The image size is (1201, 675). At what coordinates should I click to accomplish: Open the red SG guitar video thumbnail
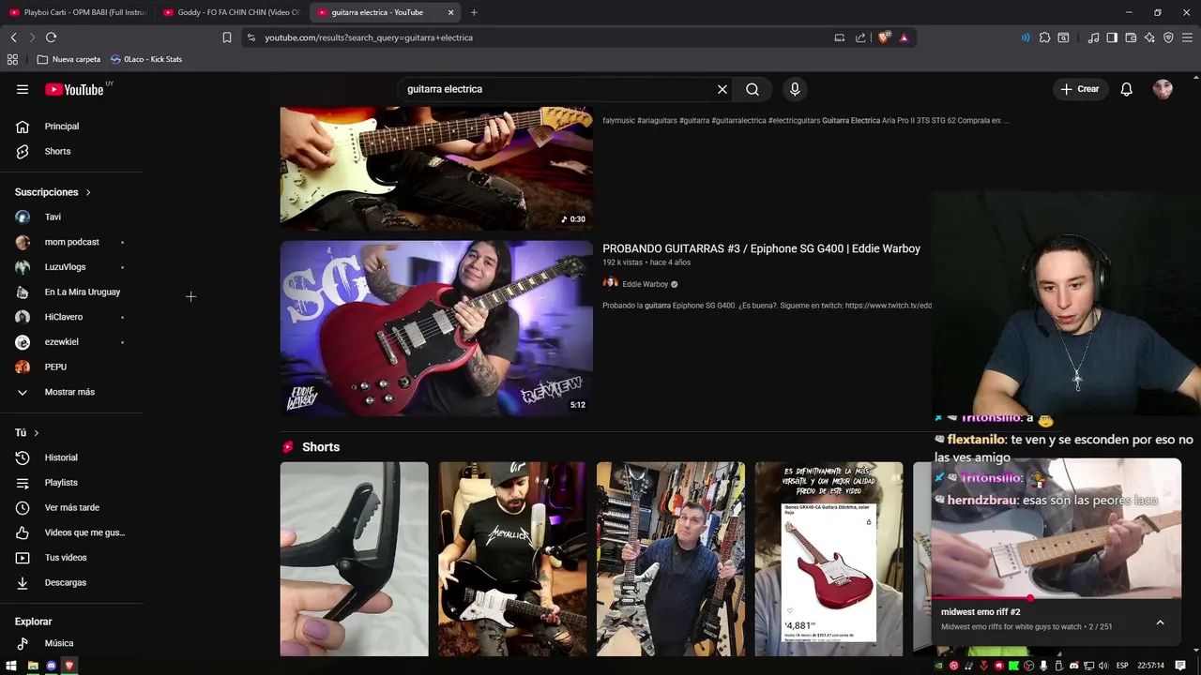[x=436, y=328]
